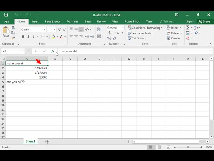Click Merge & Center icon
Screen dimensions: 214x161
99,37
